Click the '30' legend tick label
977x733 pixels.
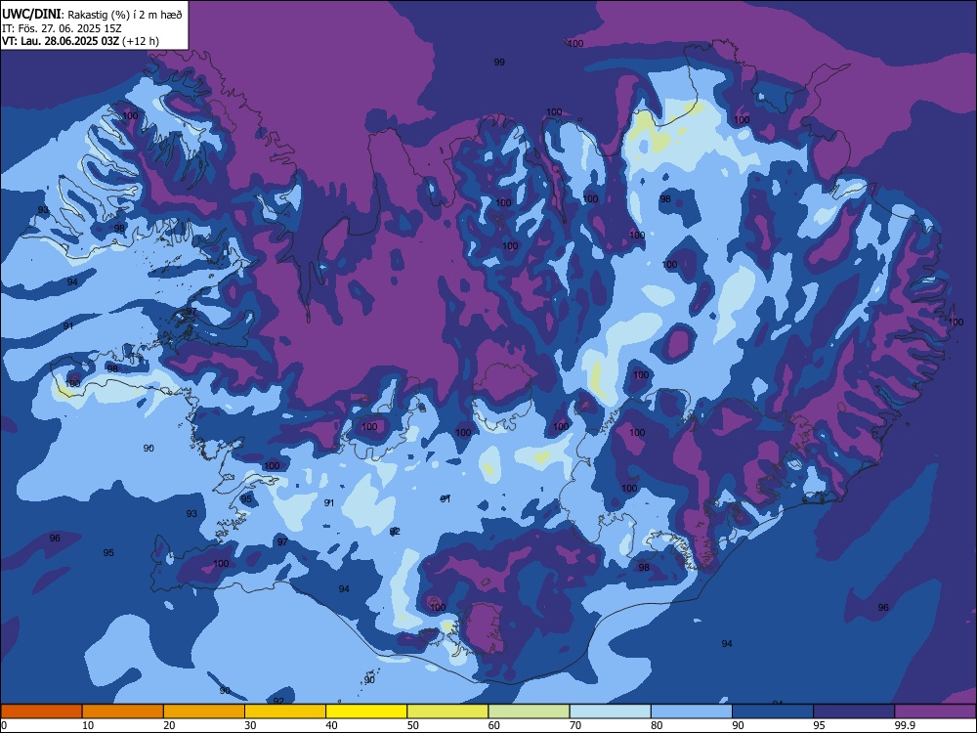250,725
